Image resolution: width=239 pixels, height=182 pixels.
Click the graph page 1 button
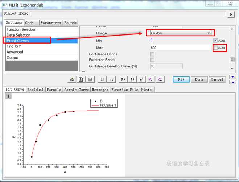pyautogui.click(x=9, y=96)
